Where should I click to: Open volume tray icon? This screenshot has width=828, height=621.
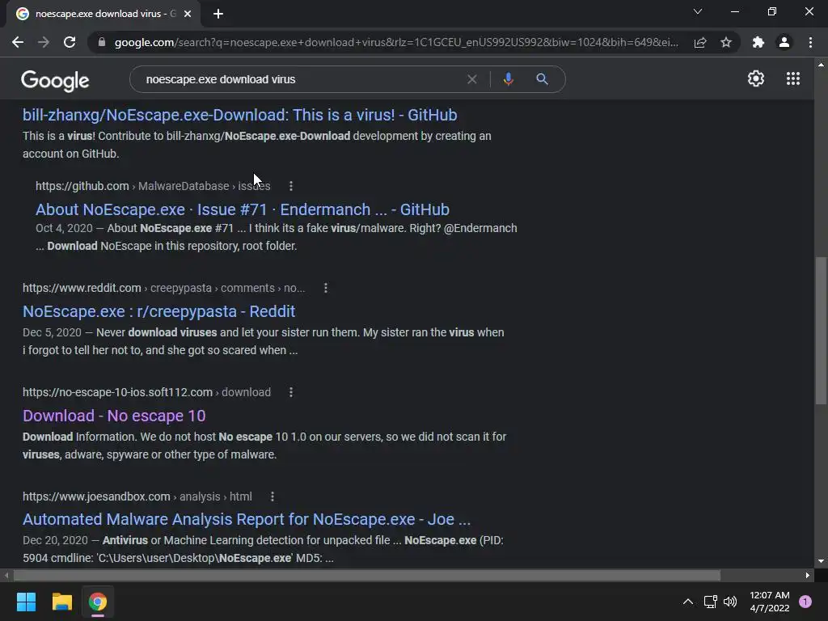coord(730,602)
